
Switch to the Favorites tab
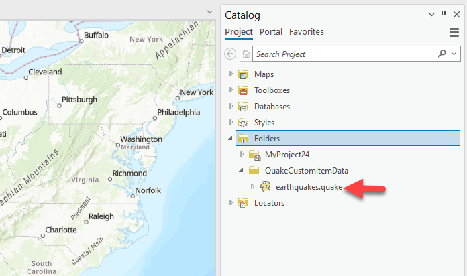point(307,31)
